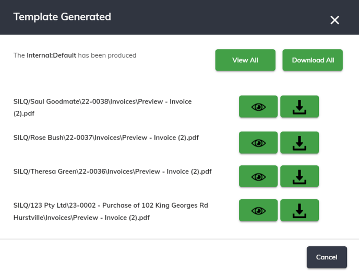View the Rose Bush invoice via eye icon
Viewport: 359px width, 274px height.
pos(258,143)
